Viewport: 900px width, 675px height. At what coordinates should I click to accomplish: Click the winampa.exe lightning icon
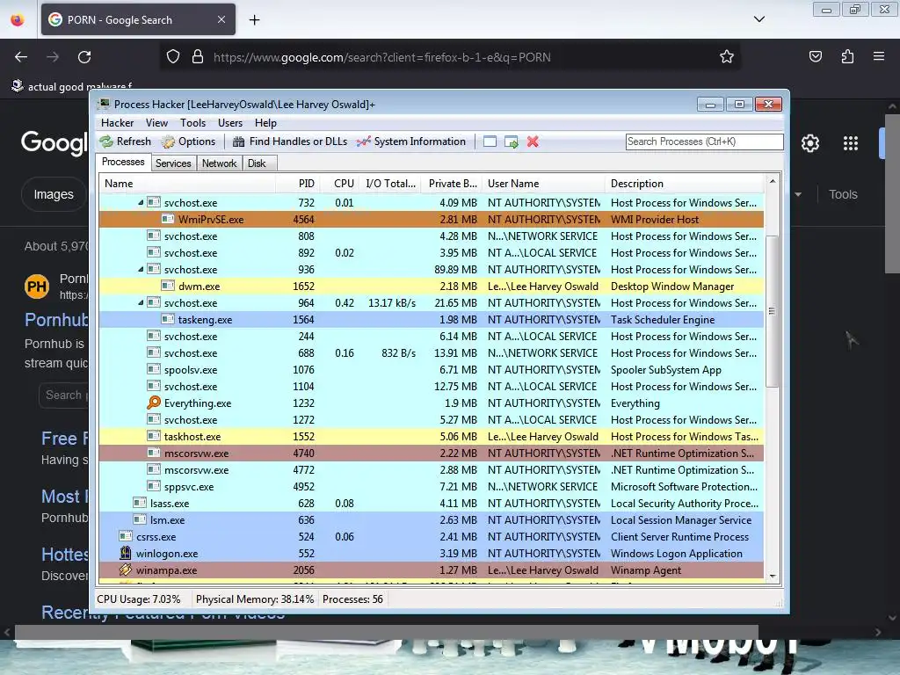coord(126,570)
